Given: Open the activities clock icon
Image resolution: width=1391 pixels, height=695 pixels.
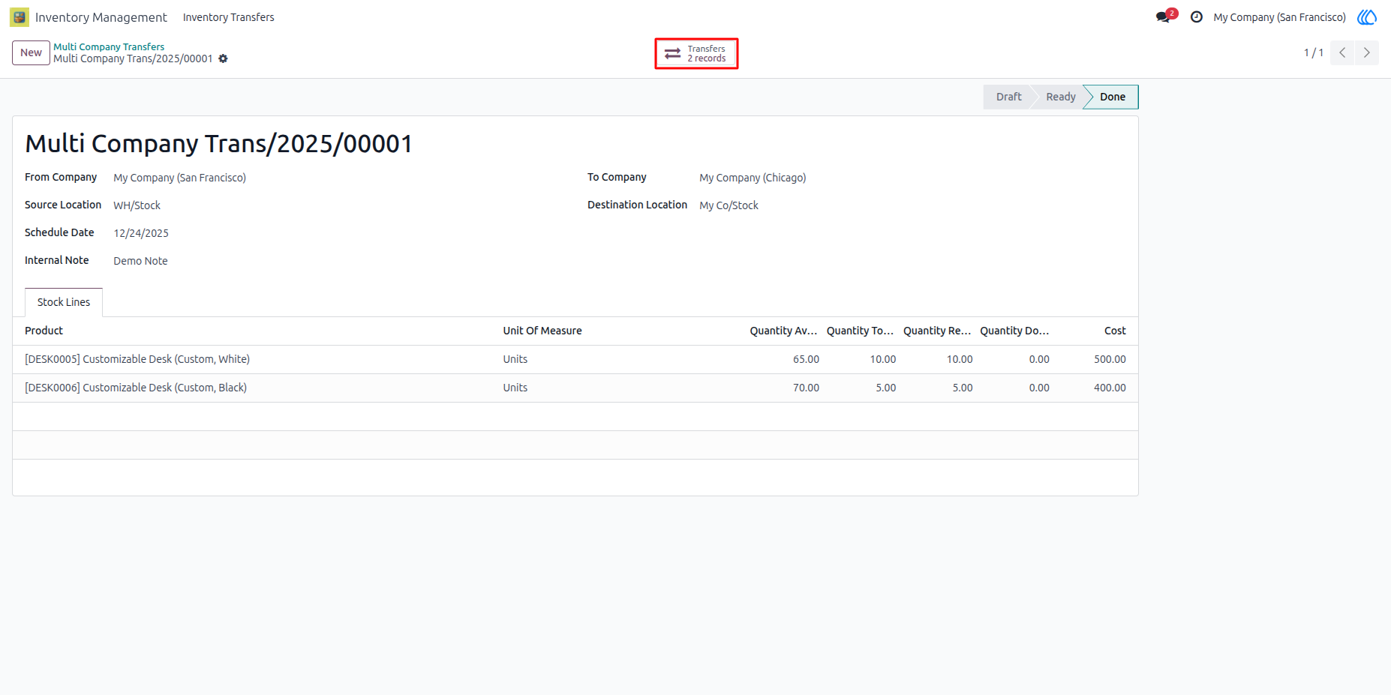Looking at the screenshot, I should coord(1197,16).
